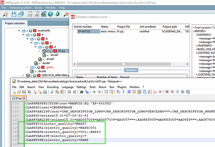Click the highlighted window sync icon in PARTproject
This screenshot has height=147, width=215.
click(x=44, y=14)
